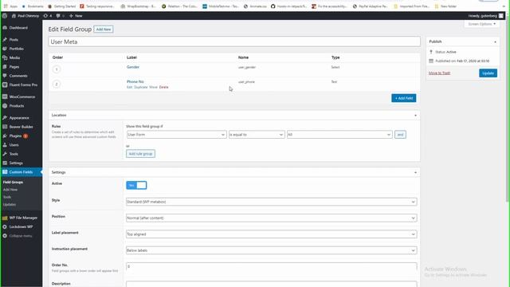The height and width of the screenshot is (287, 510).
Task: Click the Media icon in sidebar
Action: tap(5, 57)
